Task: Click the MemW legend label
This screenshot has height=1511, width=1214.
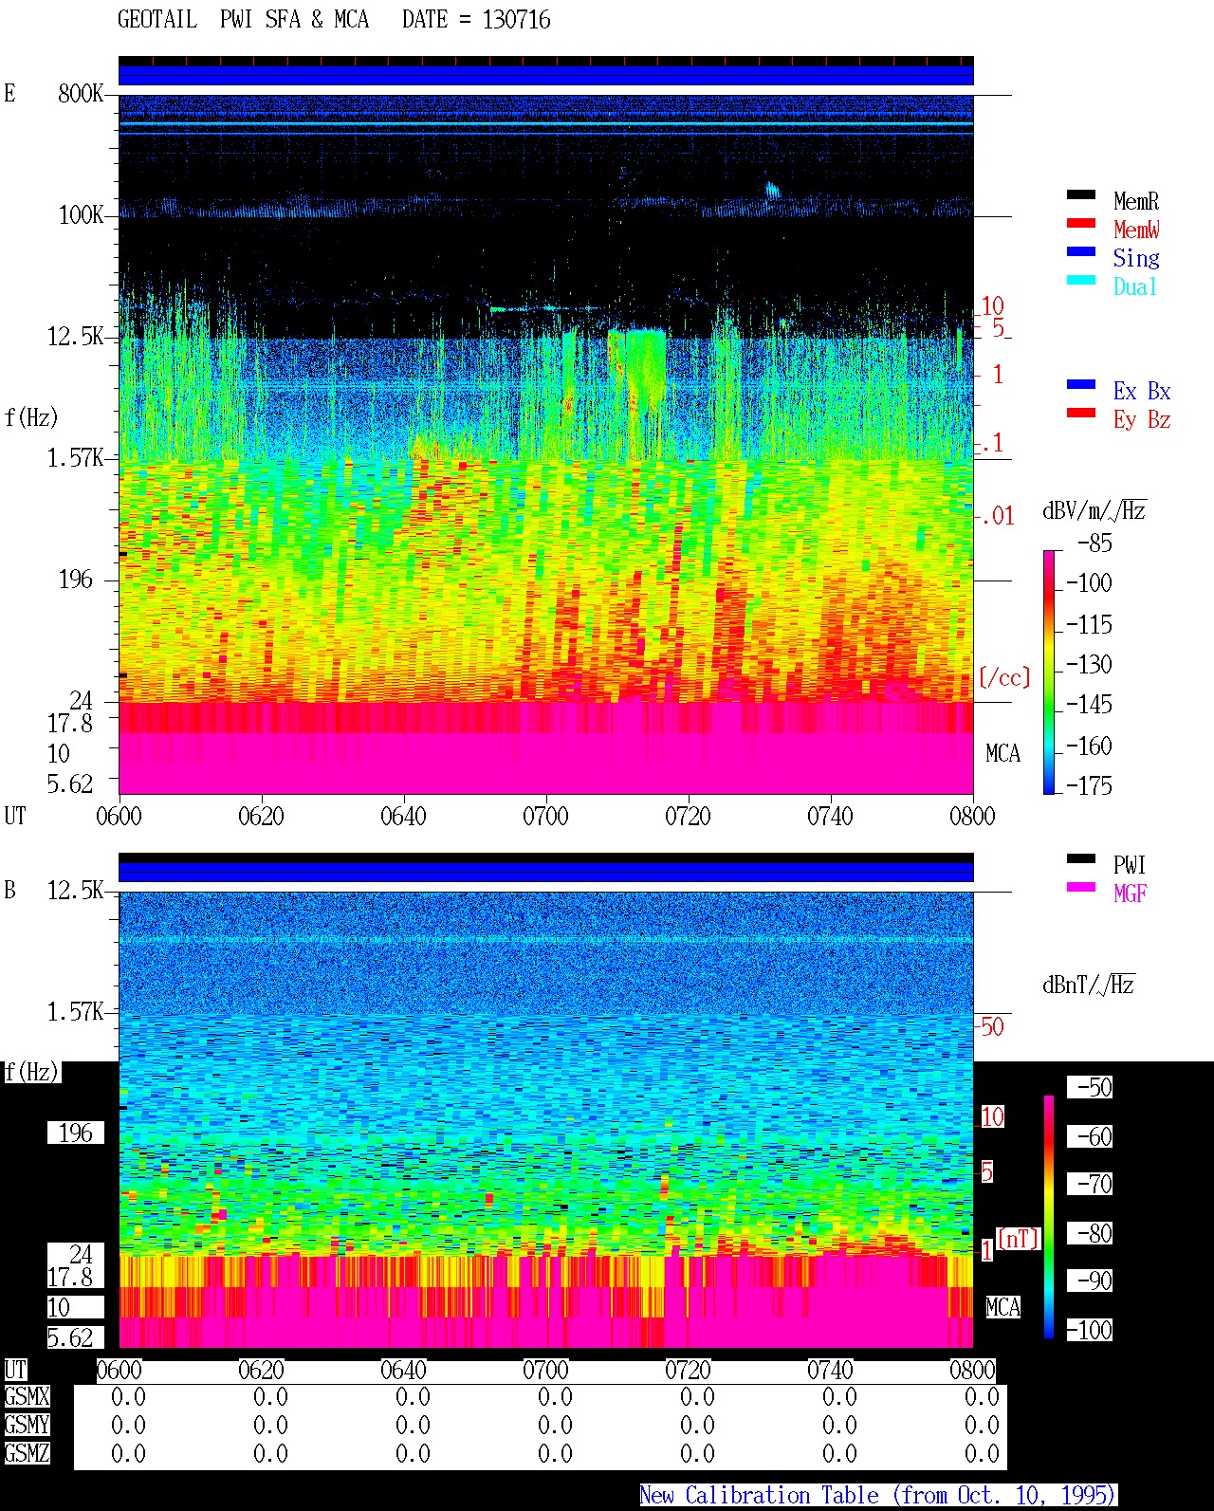Action: coord(1136,230)
